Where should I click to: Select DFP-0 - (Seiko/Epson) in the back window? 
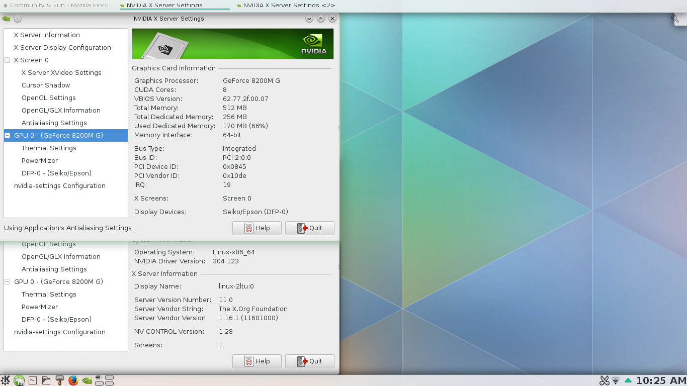(56, 319)
